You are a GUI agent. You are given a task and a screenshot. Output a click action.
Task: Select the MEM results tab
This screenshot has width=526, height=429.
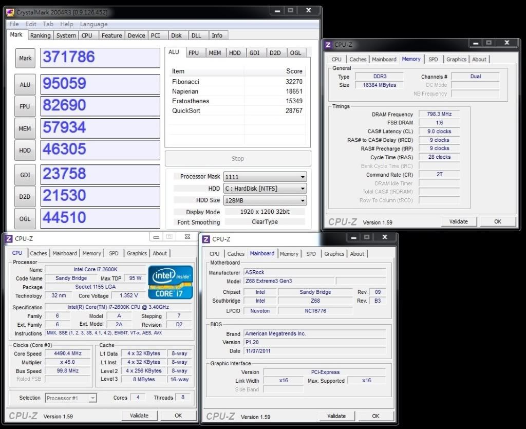[x=215, y=53]
